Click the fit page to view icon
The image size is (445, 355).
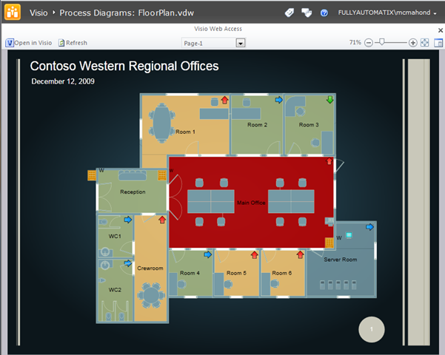425,43
